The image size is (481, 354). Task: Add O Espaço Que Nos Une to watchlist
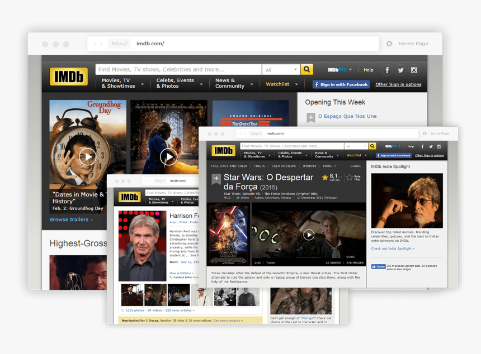click(x=311, y=117)
